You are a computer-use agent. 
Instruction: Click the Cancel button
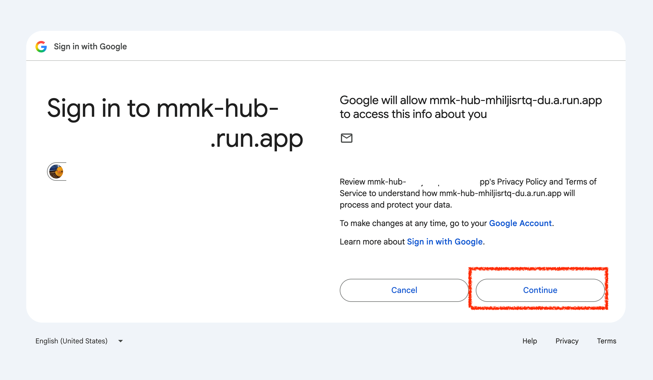point(404,290)
